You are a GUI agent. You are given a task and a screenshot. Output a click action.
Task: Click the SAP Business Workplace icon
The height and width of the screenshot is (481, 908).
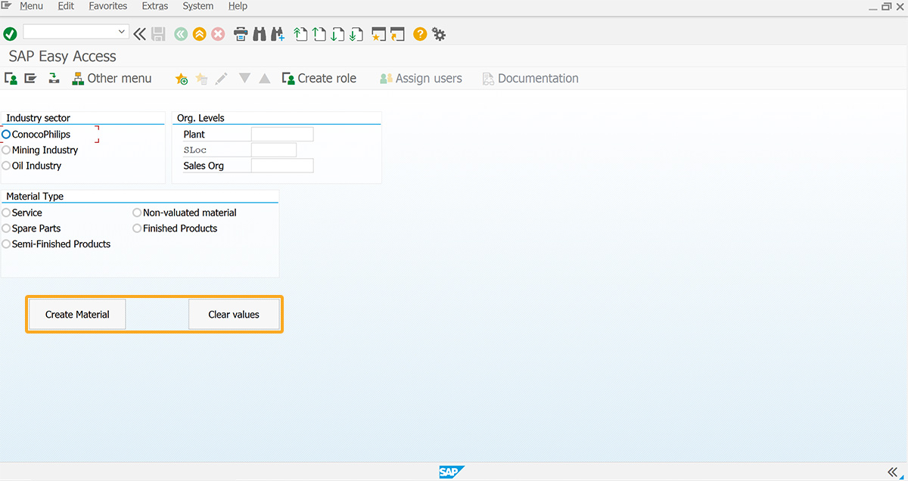[54, 78]
